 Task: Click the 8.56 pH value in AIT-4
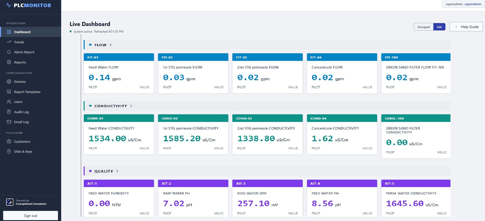(x=322, y=204)
